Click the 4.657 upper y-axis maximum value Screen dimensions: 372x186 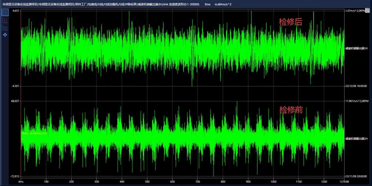[x=15, y=11]
